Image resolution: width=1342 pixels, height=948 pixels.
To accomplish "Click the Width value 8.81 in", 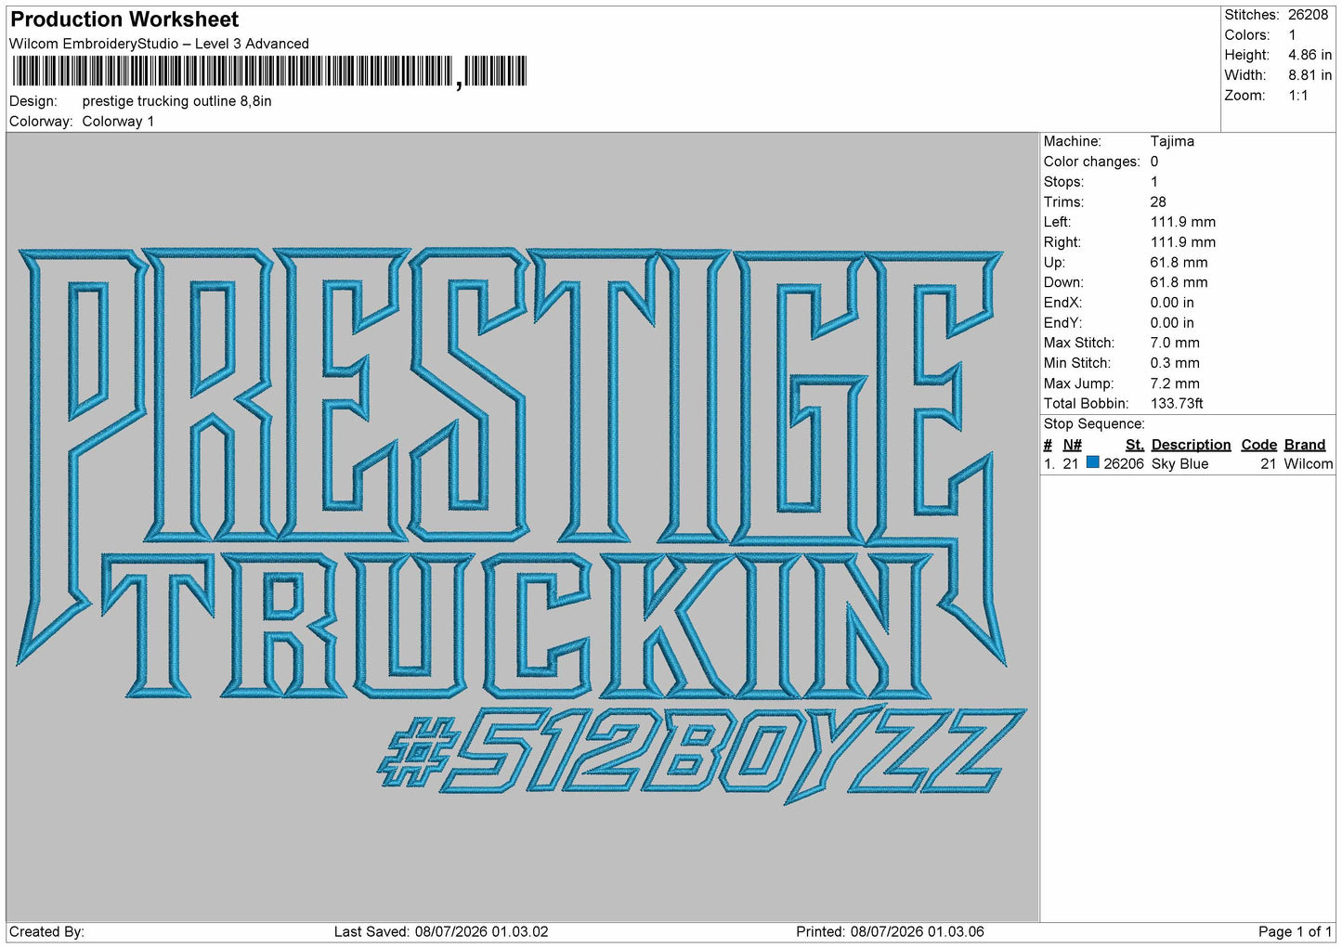I will [x=1309, y=75].
